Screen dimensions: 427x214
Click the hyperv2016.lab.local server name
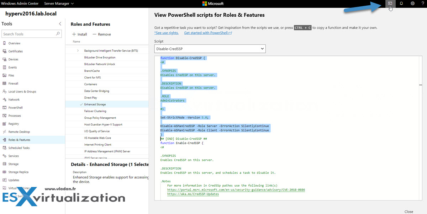coord(31,14)
